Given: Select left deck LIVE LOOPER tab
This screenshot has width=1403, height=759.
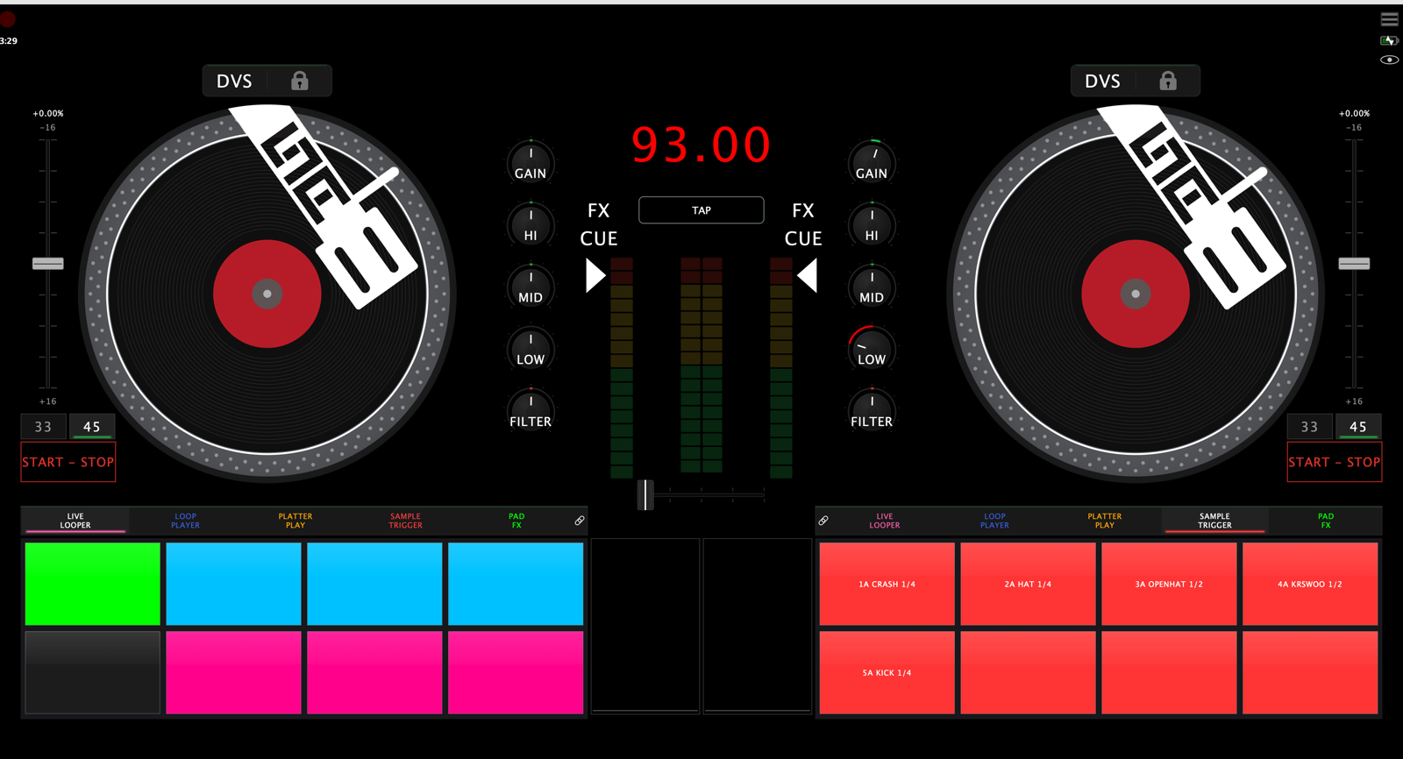Looking at the screenshot, I should pyautogui.click(x=75, y=521).
